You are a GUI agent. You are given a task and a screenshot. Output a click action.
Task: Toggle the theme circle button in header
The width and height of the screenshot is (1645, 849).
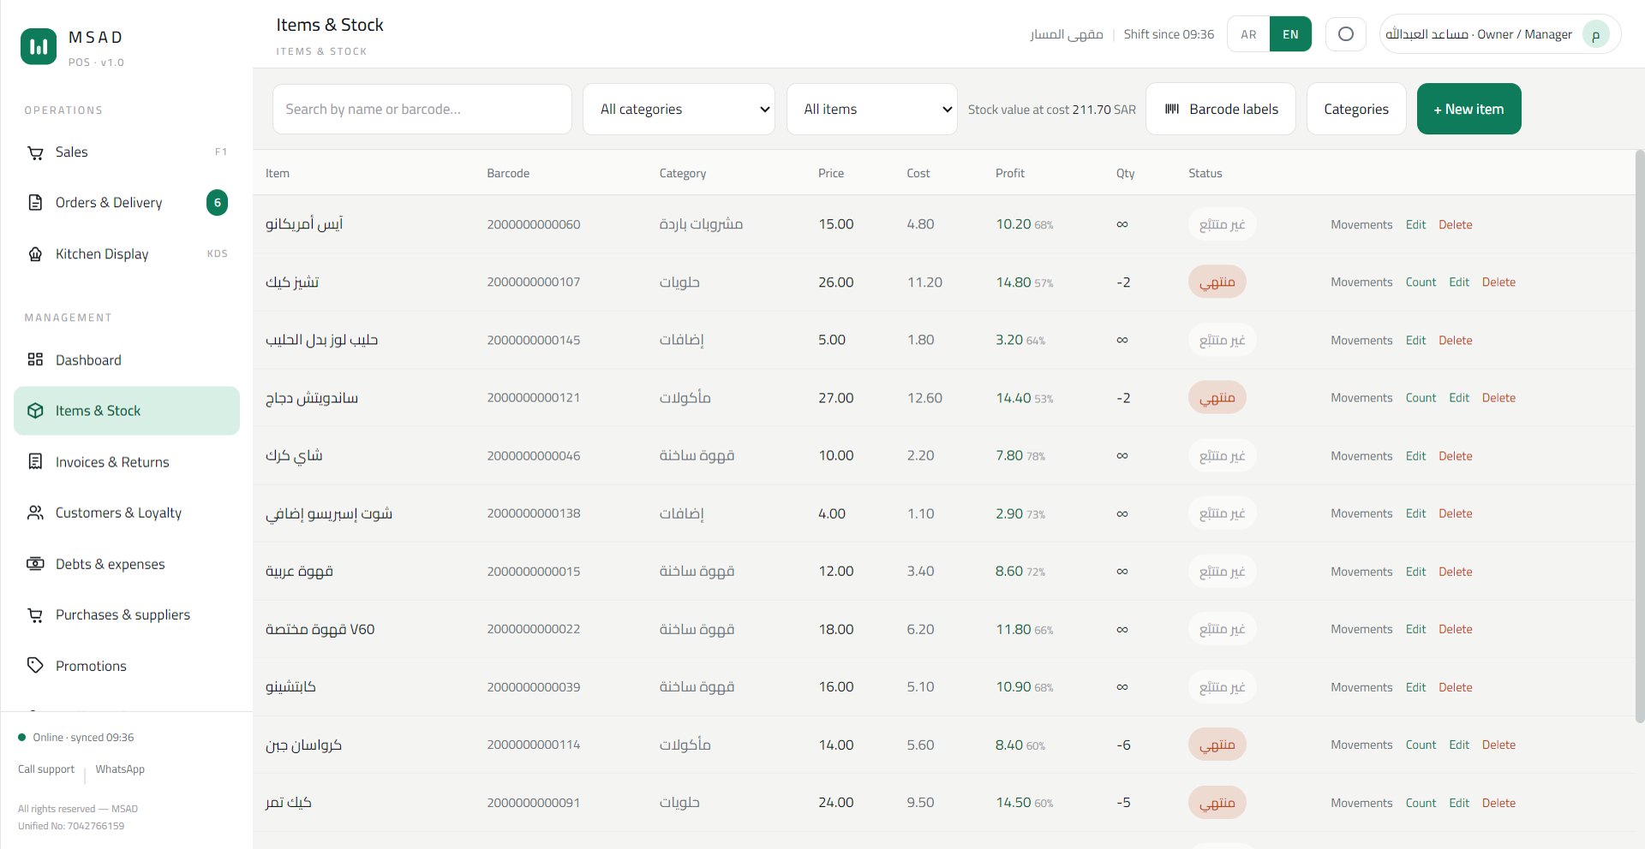pos(1346,34)
